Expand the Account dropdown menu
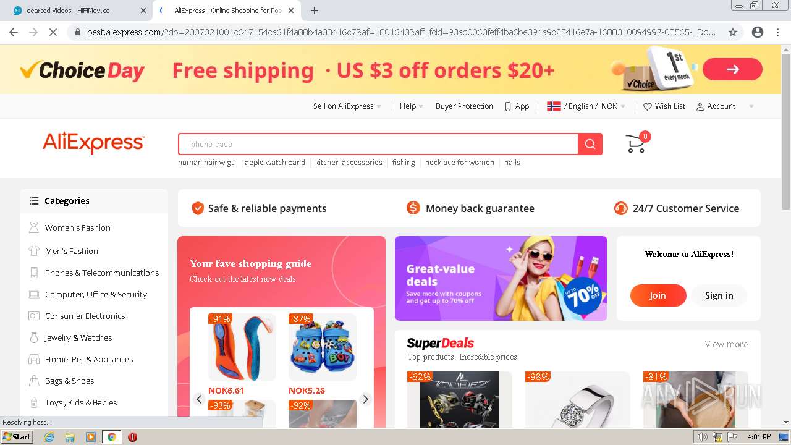The height and width of the screenshot is (445, 791). pos(725,106)
